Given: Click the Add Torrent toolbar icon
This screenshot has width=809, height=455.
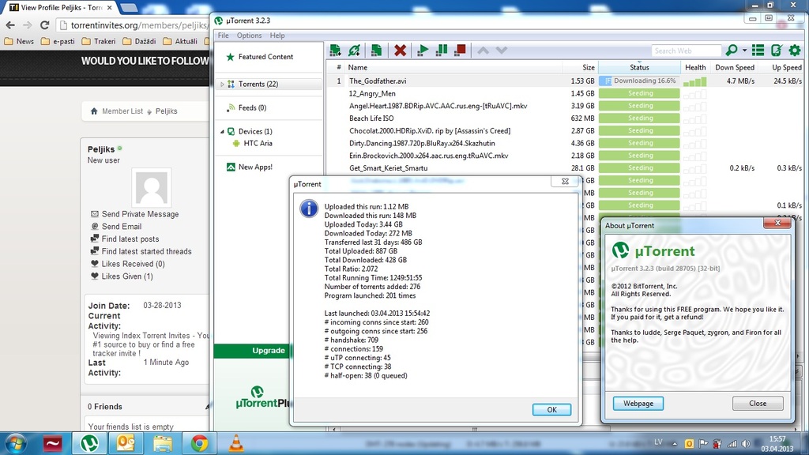Looking at the screenshot, I should [336, 51].
